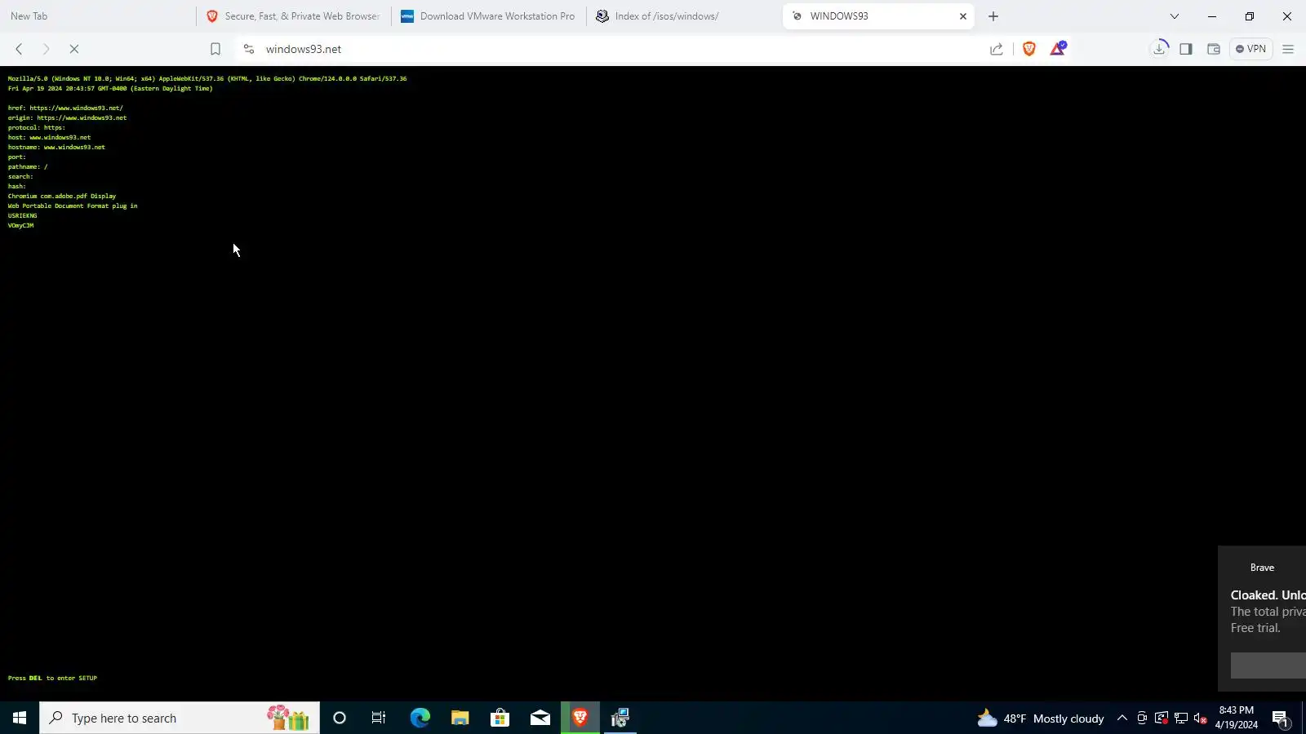Launch Microsoft Edge from taskbar
Screen dimensions: 1306x734
point(420,718)
